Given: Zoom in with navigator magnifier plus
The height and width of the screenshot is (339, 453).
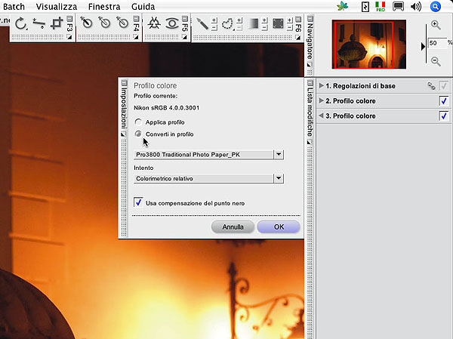Looking at the screenshot, I should [436, 25].
